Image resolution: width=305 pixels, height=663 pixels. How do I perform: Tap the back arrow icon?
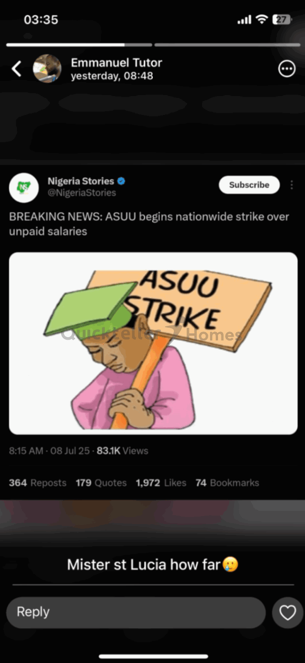16,69
